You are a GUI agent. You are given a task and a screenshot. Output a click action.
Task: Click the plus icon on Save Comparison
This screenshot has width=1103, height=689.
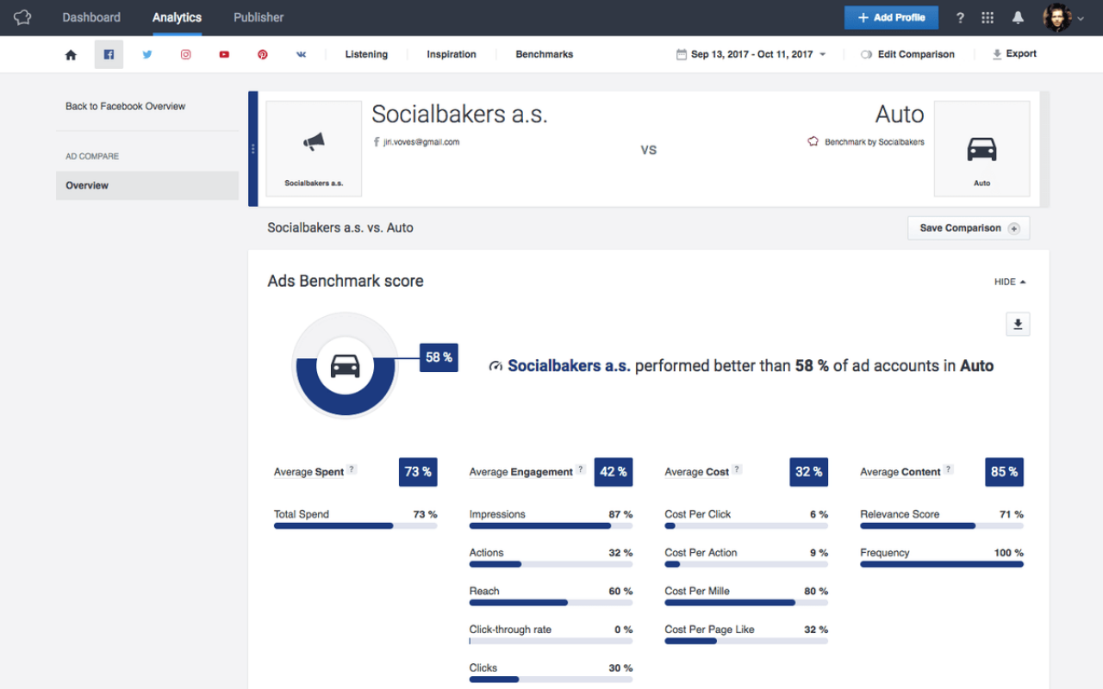coord(1013,228)
